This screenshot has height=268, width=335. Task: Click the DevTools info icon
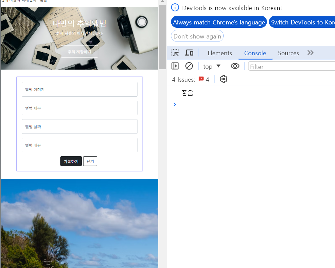[x=175, y=7]
